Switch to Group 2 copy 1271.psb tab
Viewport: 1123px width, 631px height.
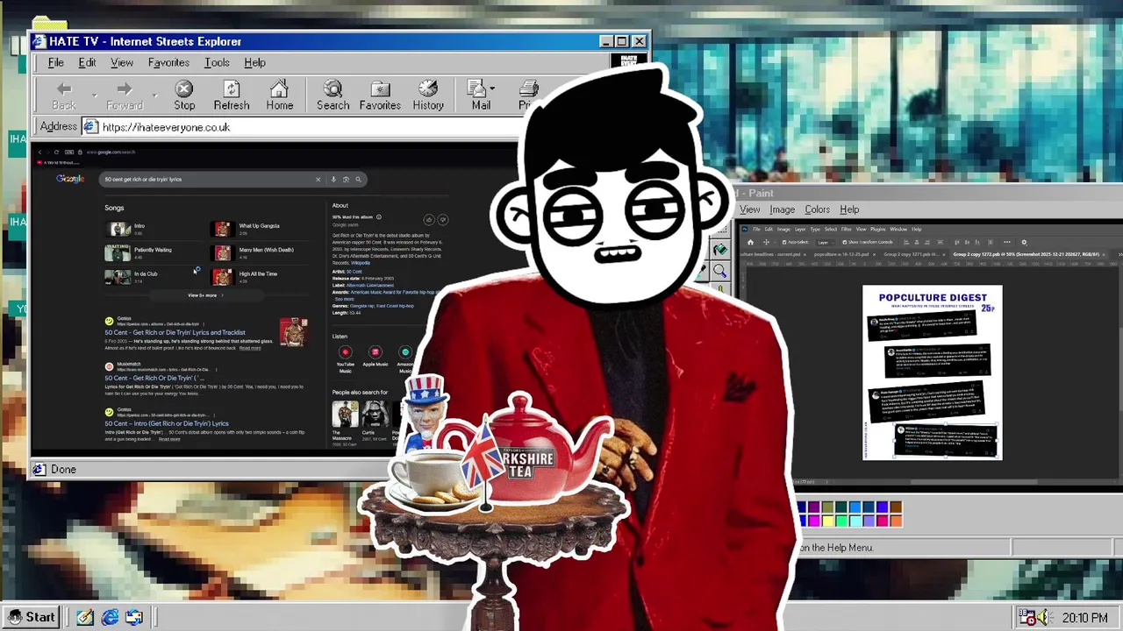[x=914, y=254]
